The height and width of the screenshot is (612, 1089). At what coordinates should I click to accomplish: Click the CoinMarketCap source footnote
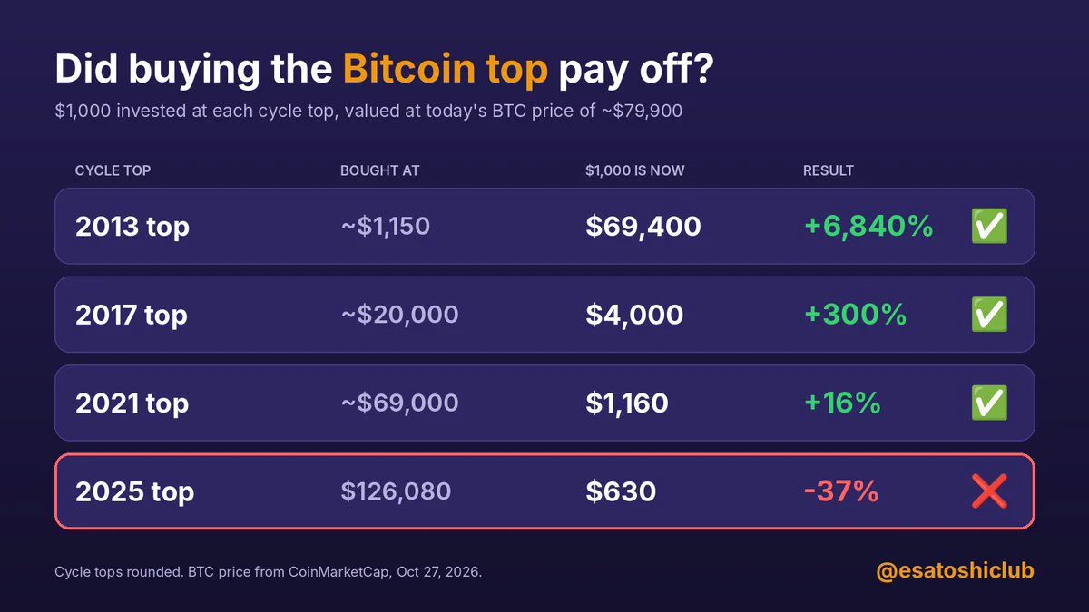(268, 573)
